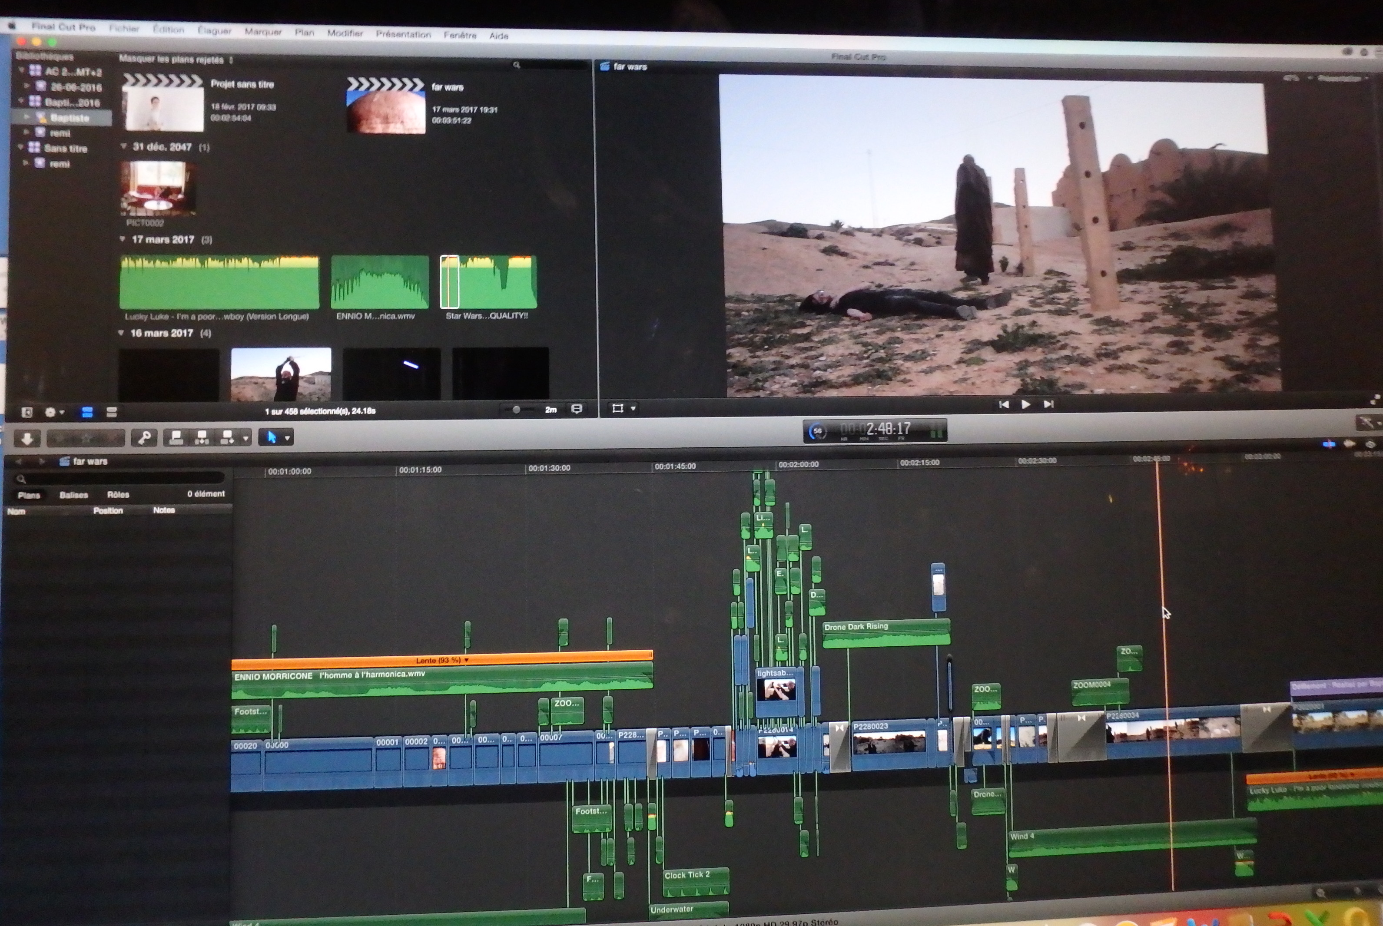Viewport: 1383px width, 926px height.
Task: Collapse the 17 mars 2017 group
Action: click(x=122, y=239)
